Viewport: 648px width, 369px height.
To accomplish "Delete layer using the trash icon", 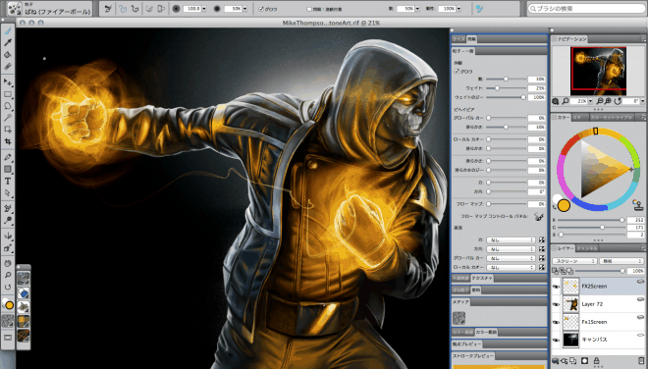I will point(641,361).
